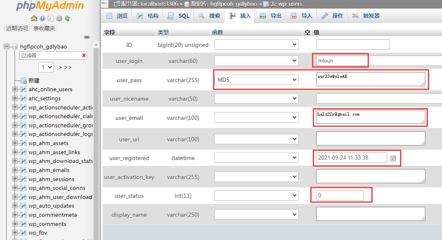Open phpMyAdmin home icon
The height and width of the screenshot is (240, 442).
click(34, 19)
